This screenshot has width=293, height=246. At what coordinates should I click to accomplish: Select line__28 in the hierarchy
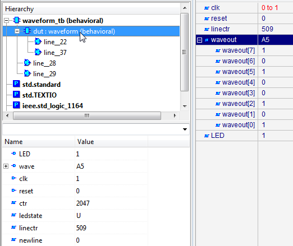(44, 63)
